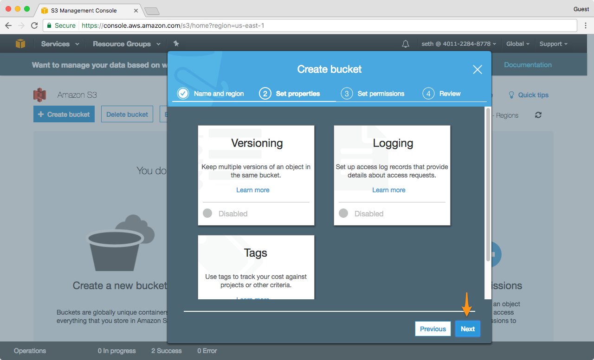Close the Create bucket dialog

477,69
